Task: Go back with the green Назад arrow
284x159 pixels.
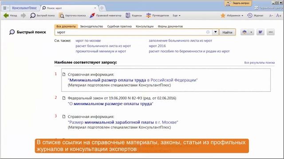Action: click(10, 15)
